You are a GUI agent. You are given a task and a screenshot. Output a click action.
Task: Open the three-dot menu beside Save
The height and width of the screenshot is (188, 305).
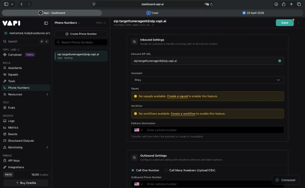coord(298,23)
